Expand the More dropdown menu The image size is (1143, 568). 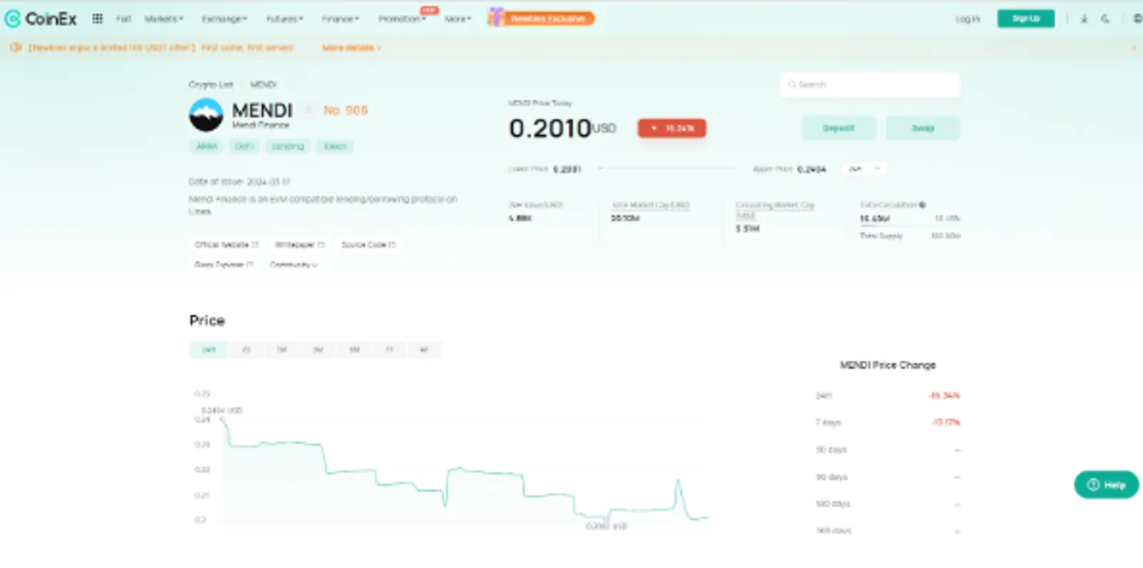(457, 19)
